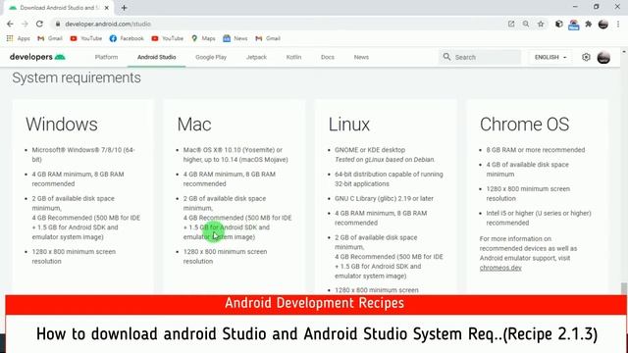Open the cube-shaped extension icon
628x353 pixels.
(559, 24)
